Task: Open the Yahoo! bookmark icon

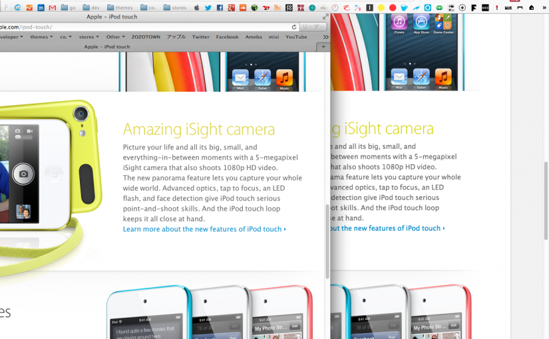Action: 266,7
